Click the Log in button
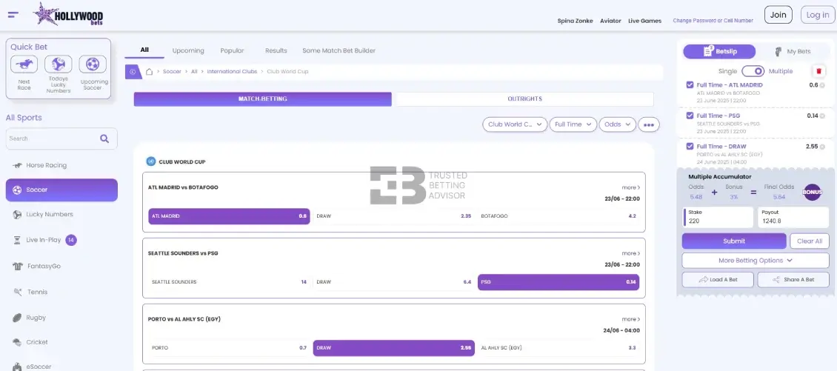 click(818, 15)
